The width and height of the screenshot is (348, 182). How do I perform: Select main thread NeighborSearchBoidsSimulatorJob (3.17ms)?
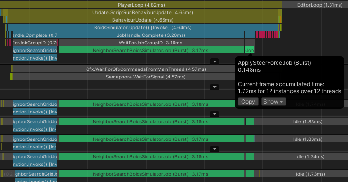coord(151,50)
